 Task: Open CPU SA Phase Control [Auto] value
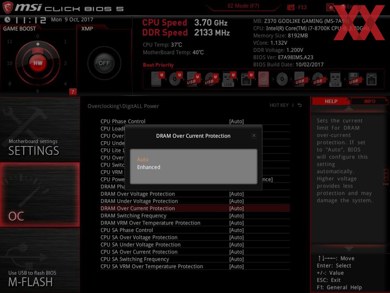[x=237, y=230]
